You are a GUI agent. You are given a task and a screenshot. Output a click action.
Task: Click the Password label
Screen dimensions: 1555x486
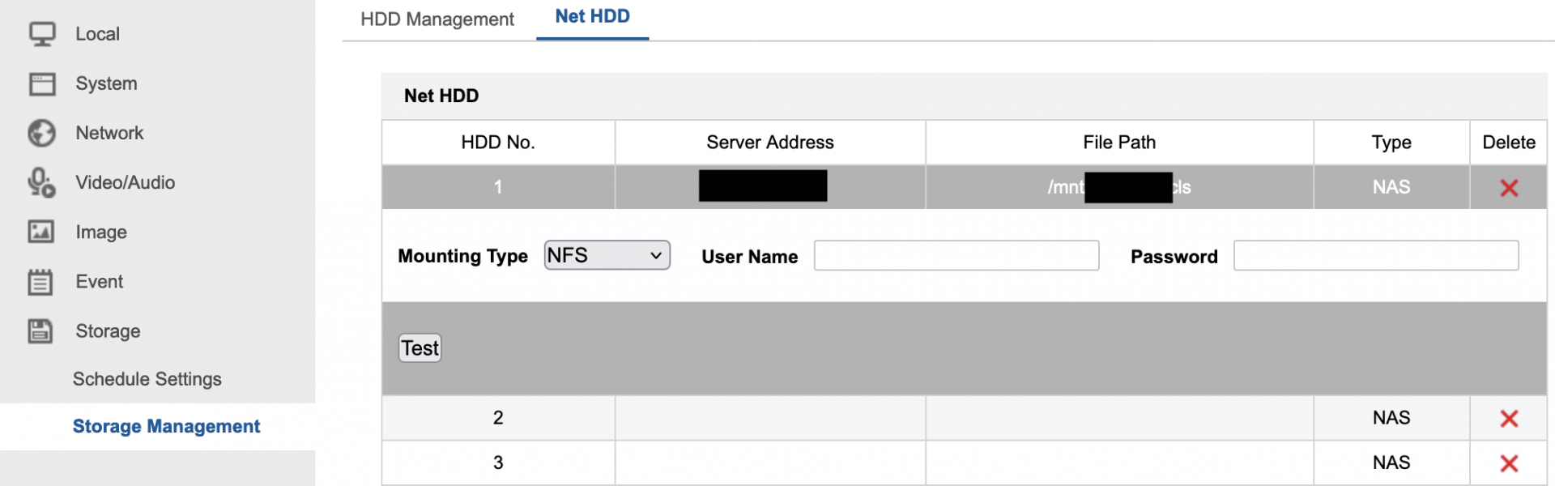(1174, 257)
